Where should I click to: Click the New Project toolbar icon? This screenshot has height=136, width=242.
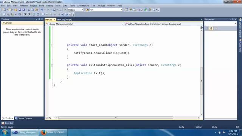tap(4, 10)
